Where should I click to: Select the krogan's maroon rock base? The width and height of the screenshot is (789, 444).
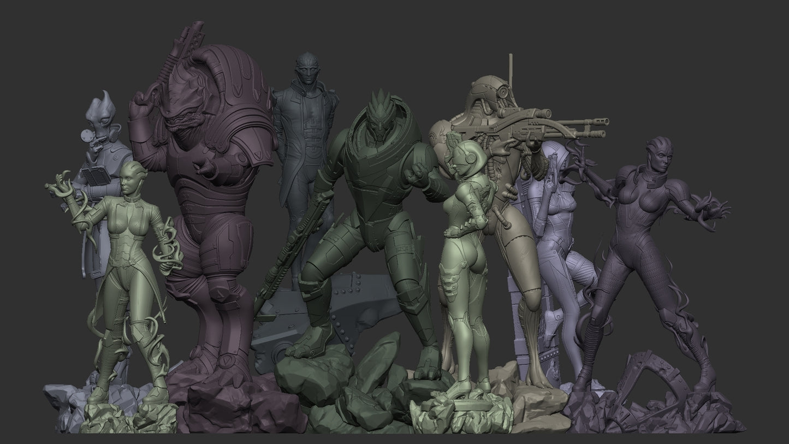tap(229, 404)
